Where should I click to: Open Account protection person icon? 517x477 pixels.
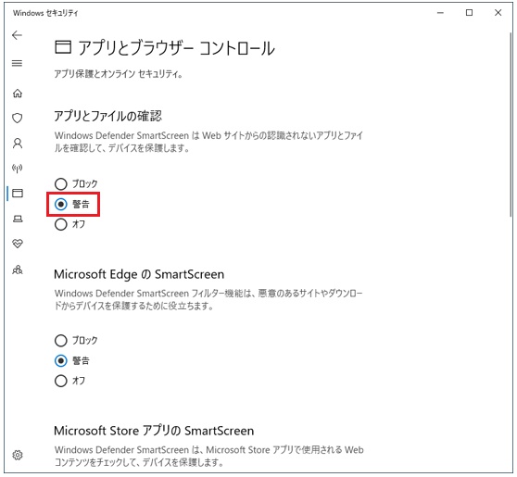tap(18, 143)
